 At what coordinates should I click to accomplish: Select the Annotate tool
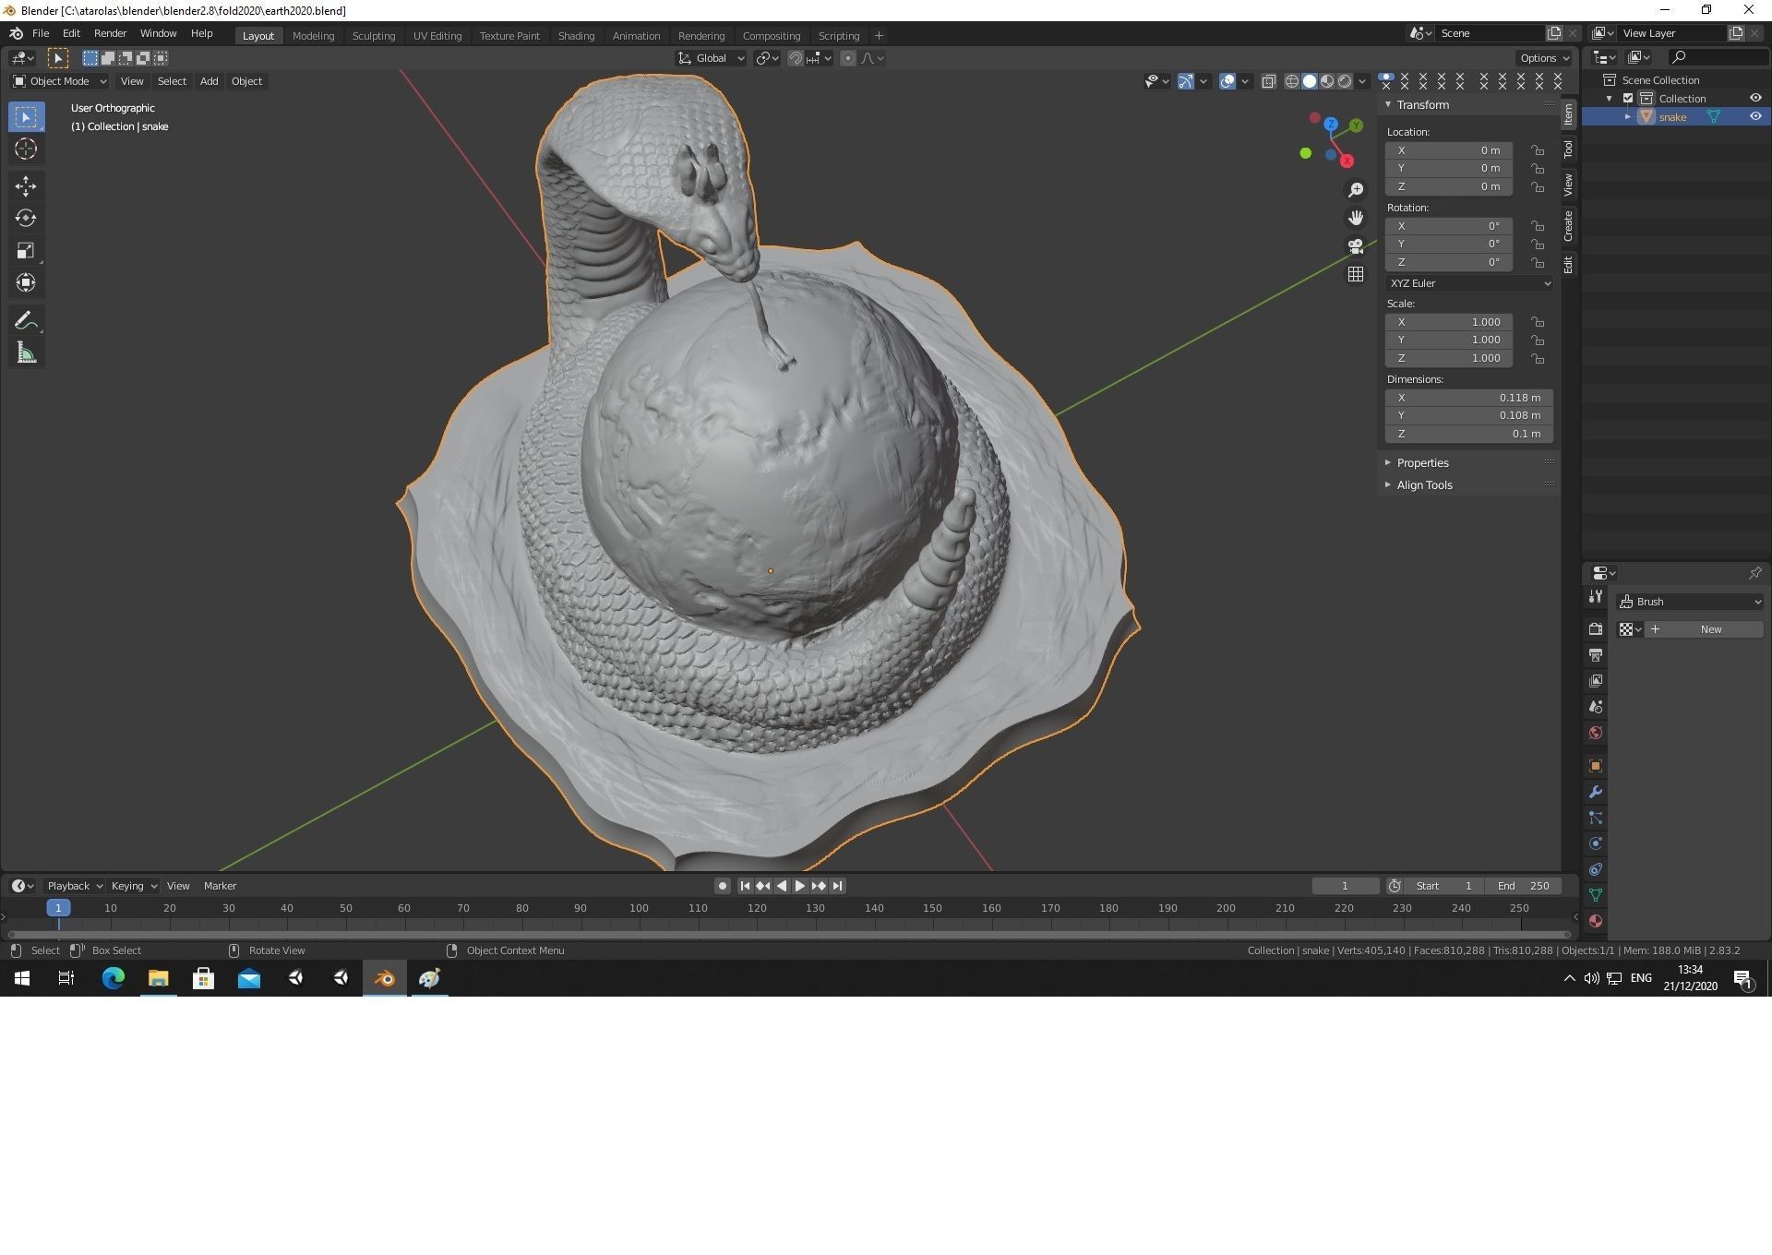pyautogui.click(x=26, y=321)
